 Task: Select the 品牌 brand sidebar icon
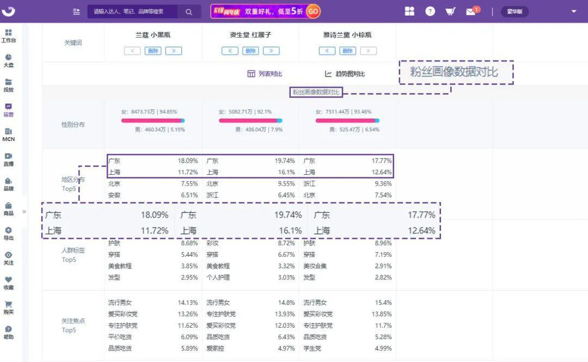(x=9, y=185)
